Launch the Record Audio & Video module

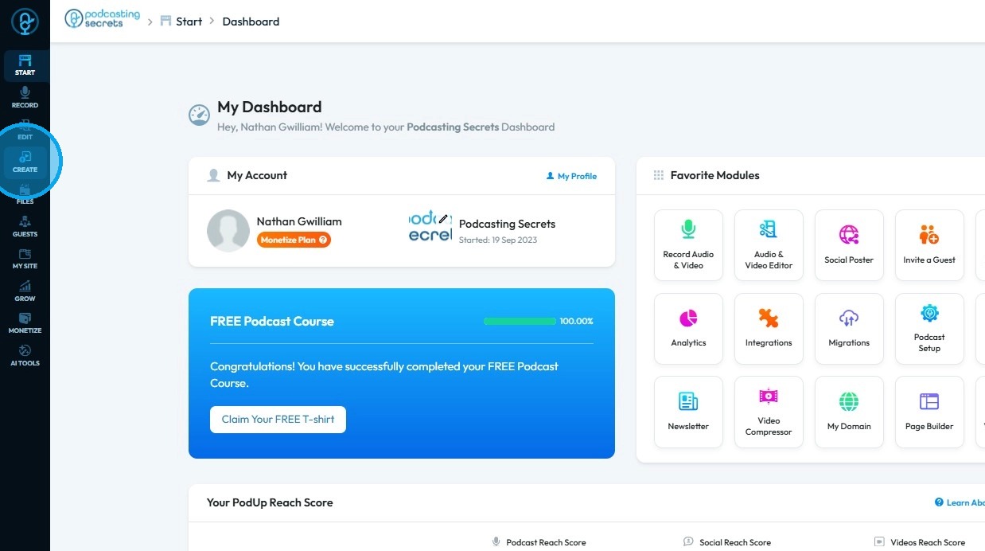pos(688,245)
